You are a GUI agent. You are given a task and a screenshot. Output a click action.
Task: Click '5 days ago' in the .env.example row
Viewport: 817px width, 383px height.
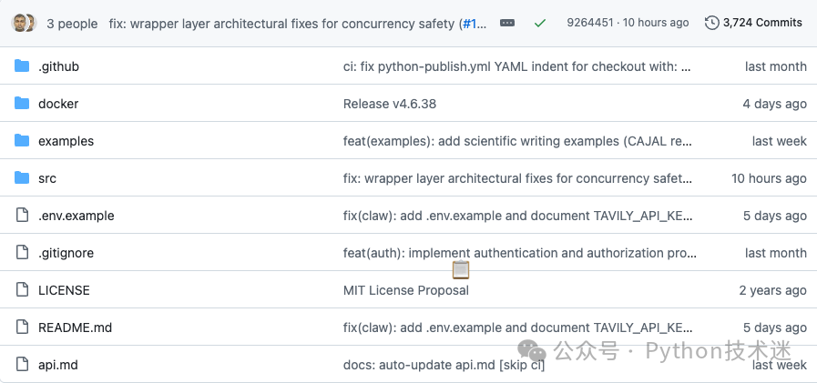tap(775, 216)
